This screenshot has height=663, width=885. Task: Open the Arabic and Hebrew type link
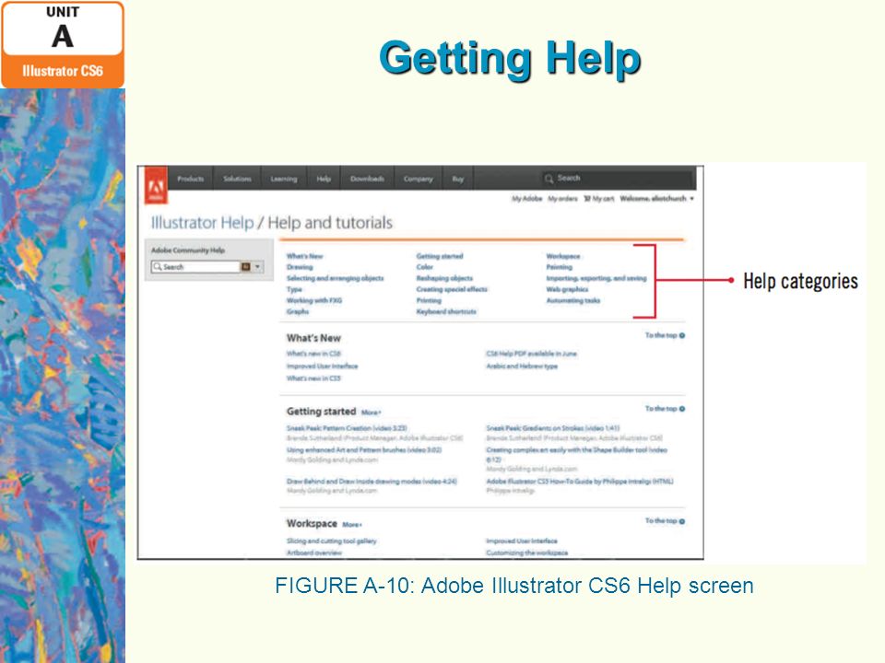pyautogui.click(x=522, y=366)
